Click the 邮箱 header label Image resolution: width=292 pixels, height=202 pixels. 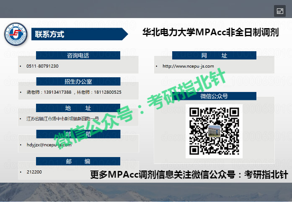tap(78, 134)
